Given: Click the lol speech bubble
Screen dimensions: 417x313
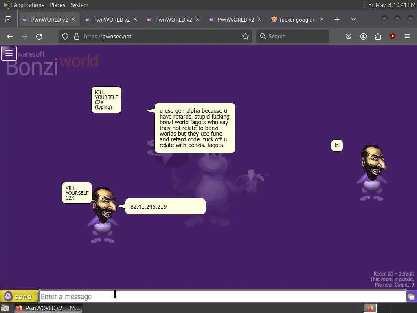Looking at the screenshot, I should [337, 145].
